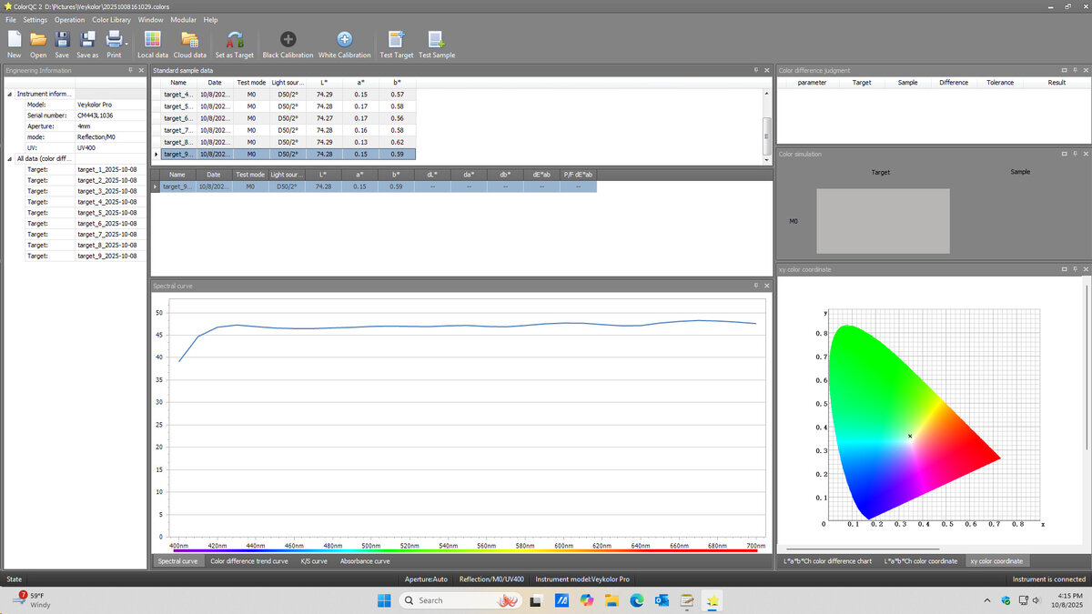Run White Calibration from the toolbar
1092x614 pixels.
pyautogui.click(x=344, y=40)
